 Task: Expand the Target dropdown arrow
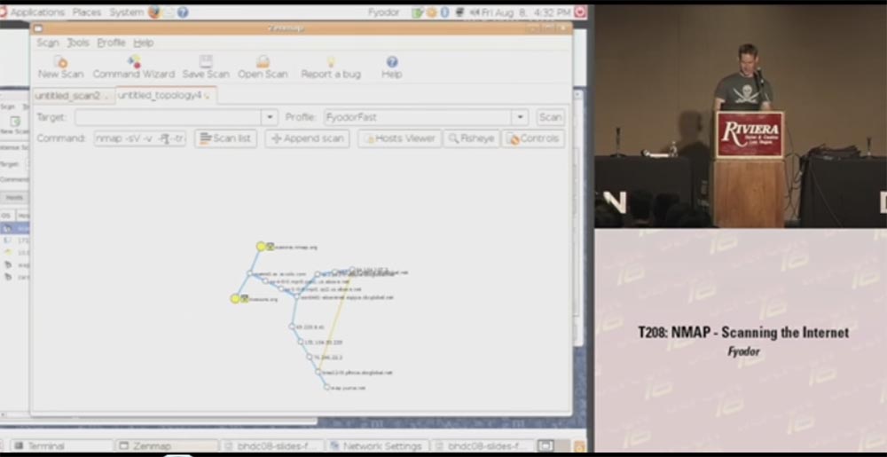270,117
